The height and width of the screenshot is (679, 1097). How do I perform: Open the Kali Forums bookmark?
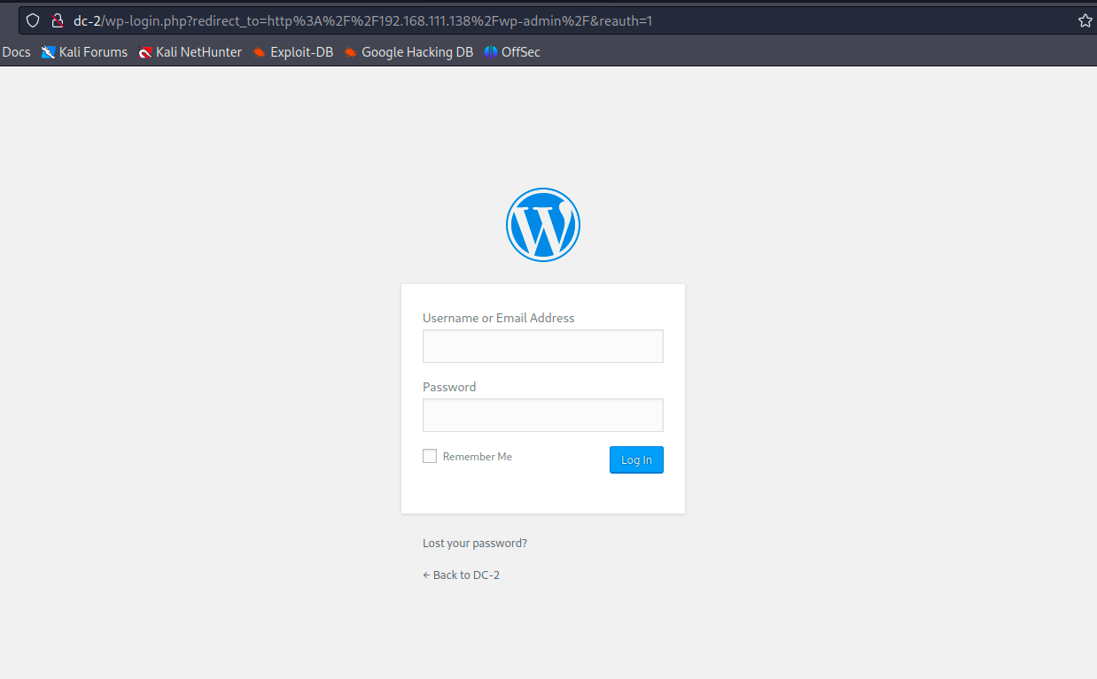pos(85,52)
